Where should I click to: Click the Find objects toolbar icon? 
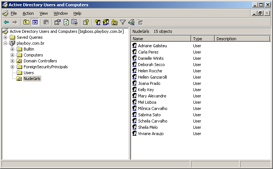131,22
